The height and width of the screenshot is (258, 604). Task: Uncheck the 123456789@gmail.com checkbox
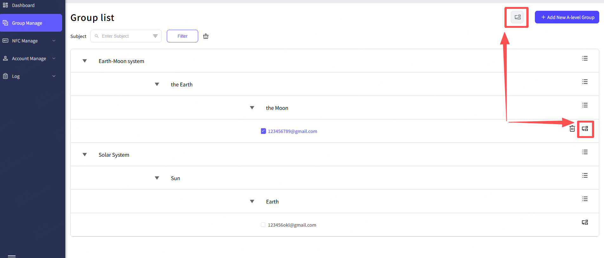tap(263, 131)
